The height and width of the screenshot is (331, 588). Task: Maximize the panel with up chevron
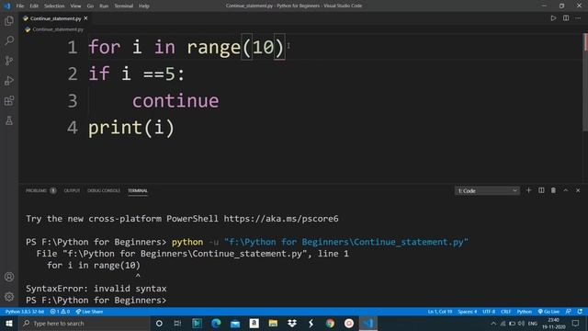566,190
